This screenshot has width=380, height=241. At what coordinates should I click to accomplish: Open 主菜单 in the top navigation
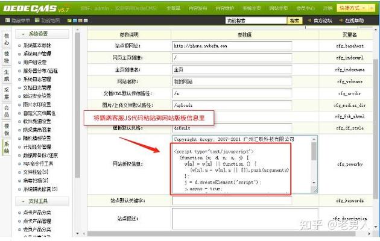point(173,8)
